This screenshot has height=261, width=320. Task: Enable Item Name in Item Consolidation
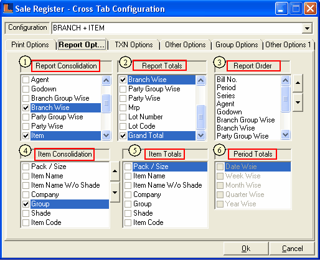(x=26, y=176)
